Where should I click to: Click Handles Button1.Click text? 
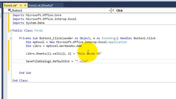pyautogui.click(x=138, y=38)
